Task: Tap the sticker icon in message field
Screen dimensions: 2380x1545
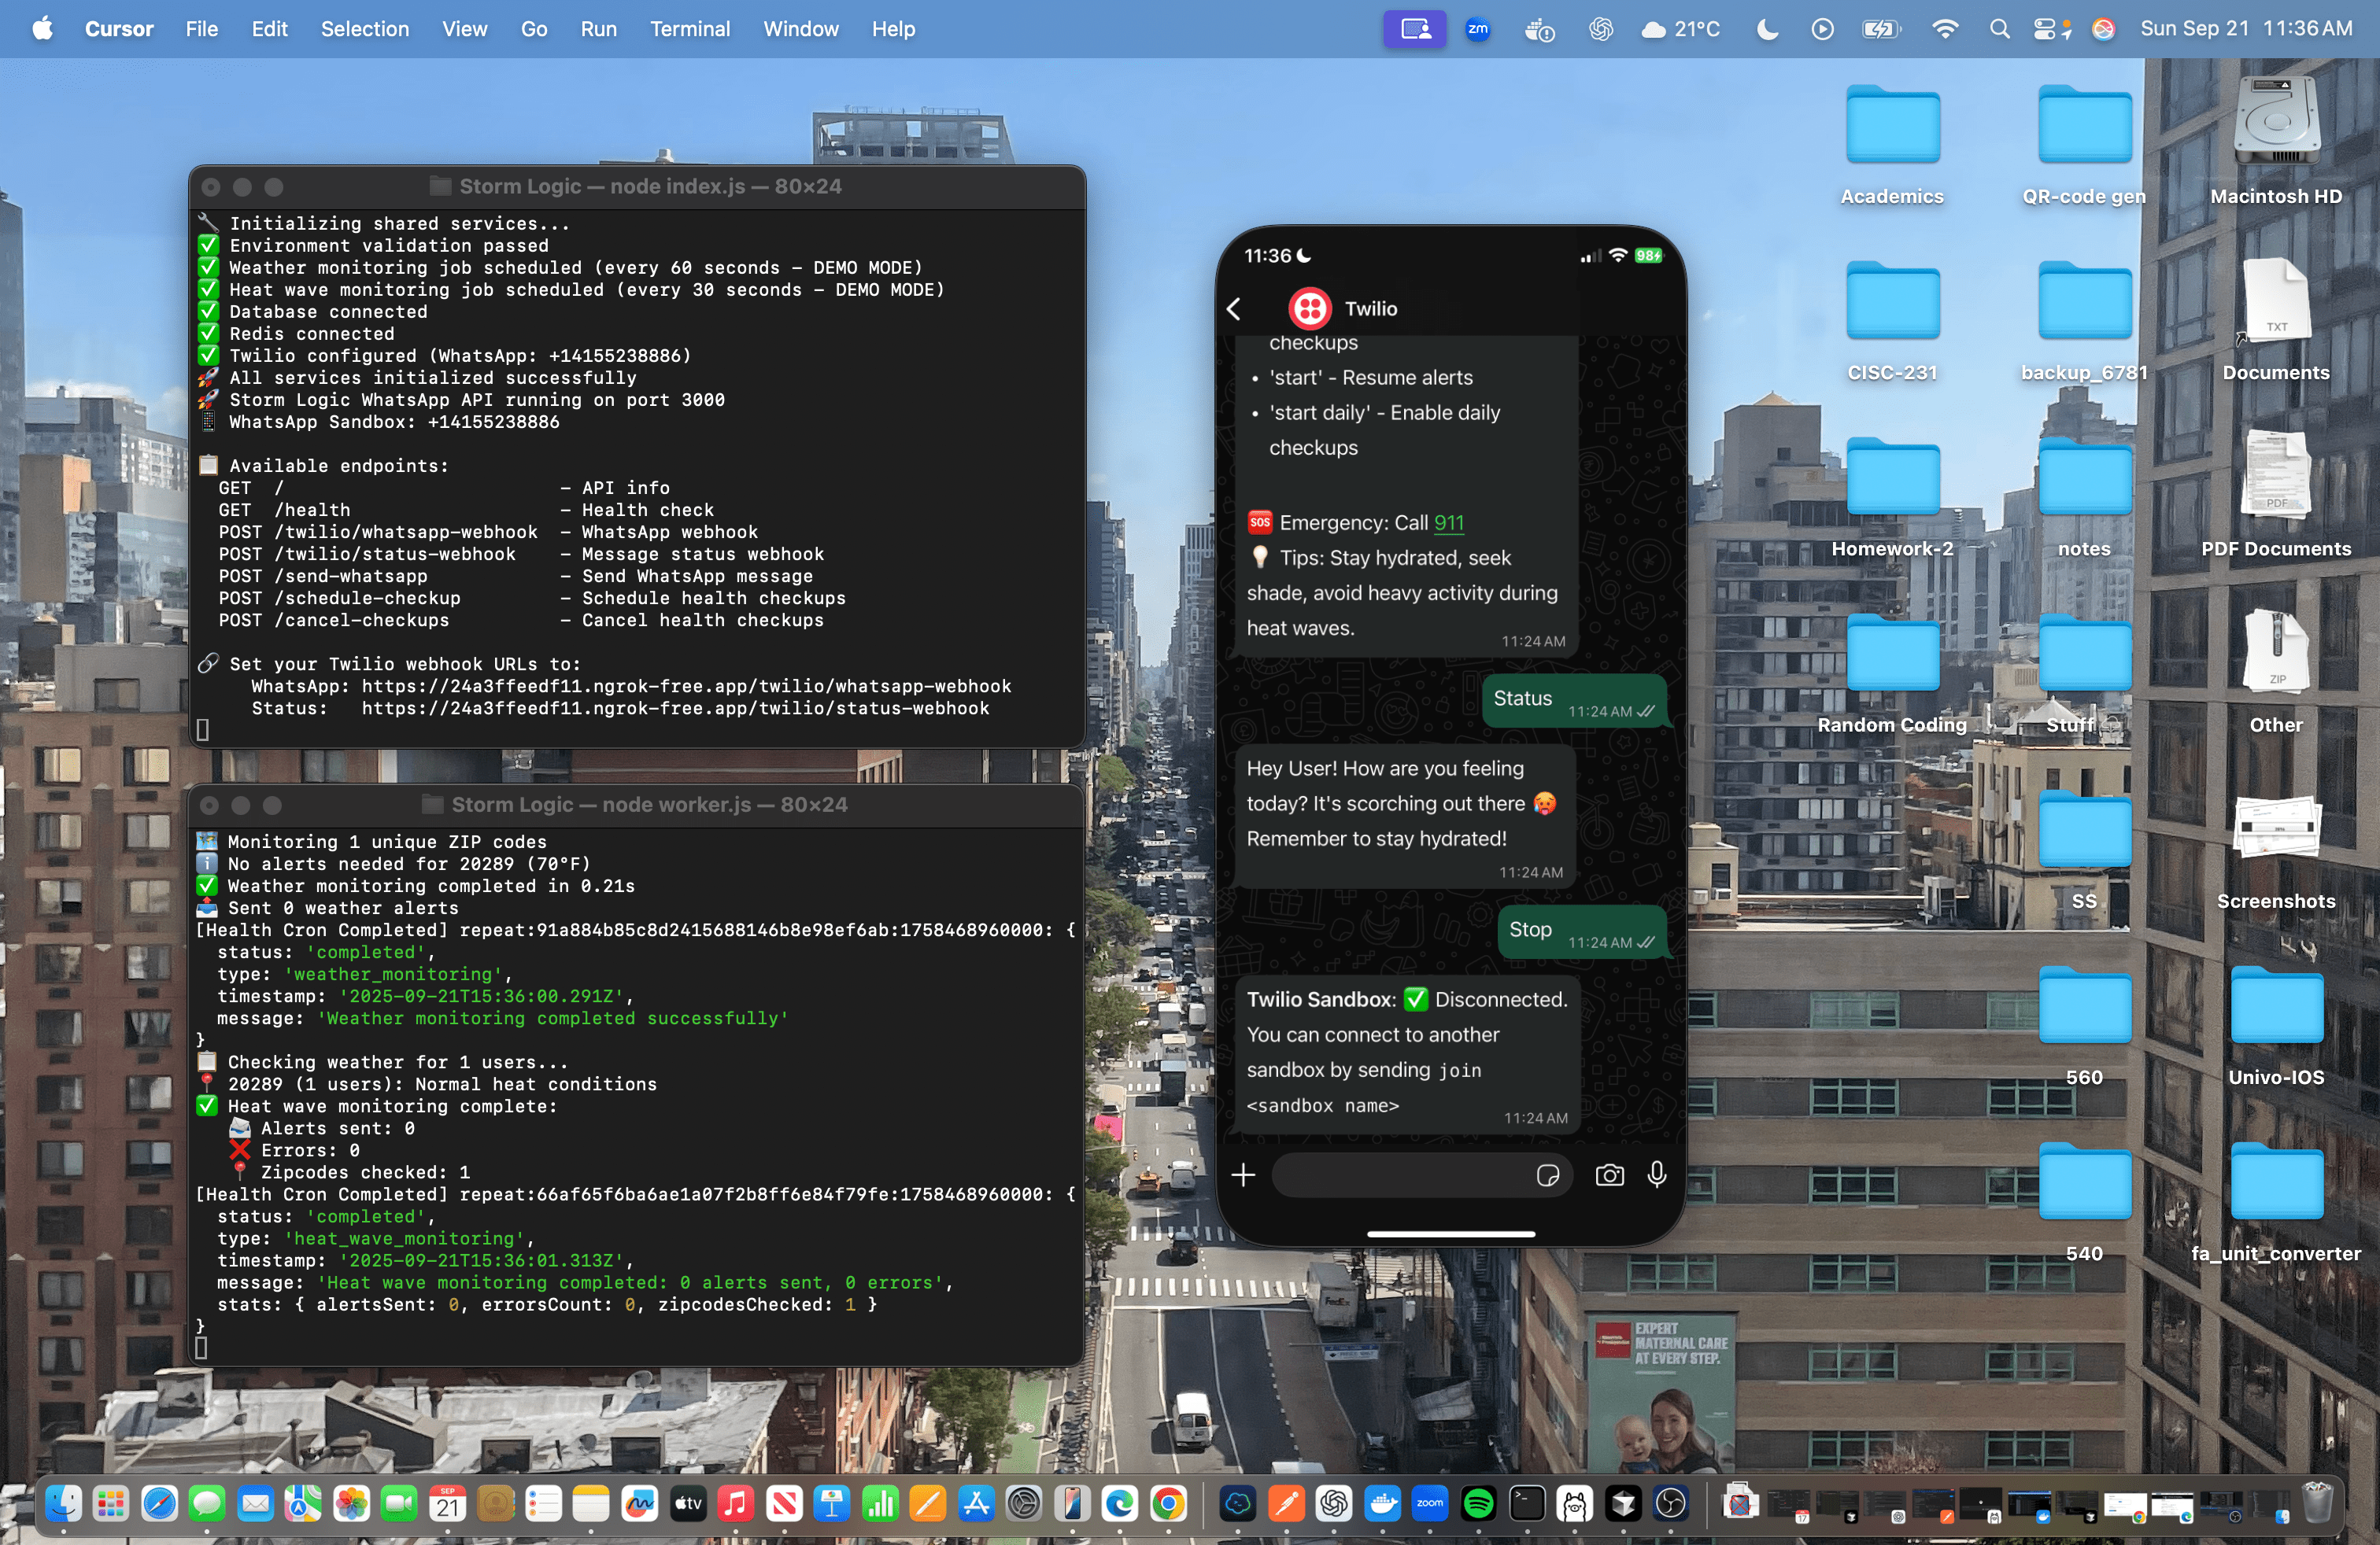Action: 1547,1175
